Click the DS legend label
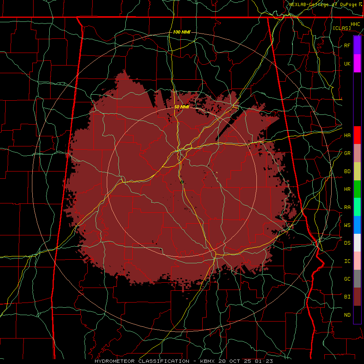The image size is (364, 364). (x=347, y=243)
